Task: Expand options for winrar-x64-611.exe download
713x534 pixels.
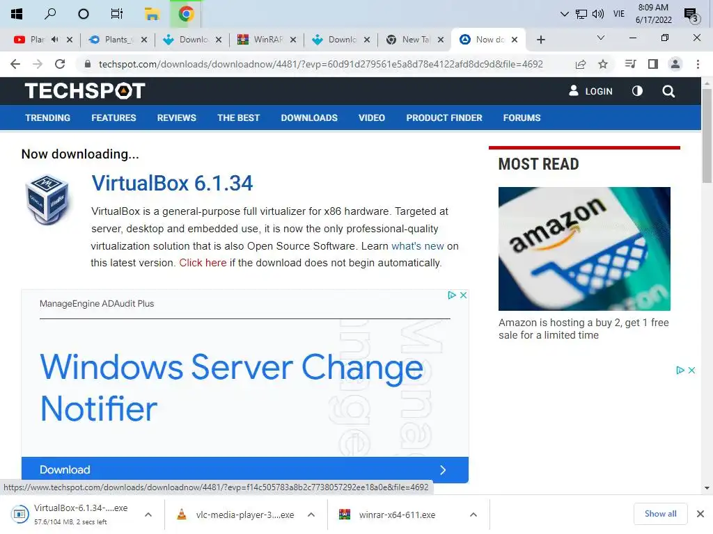Action: [x=473, y=515]
